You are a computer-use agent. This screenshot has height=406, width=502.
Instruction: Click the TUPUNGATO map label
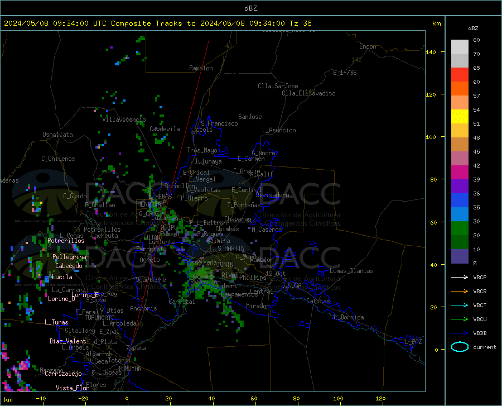(x=100, y=318)
